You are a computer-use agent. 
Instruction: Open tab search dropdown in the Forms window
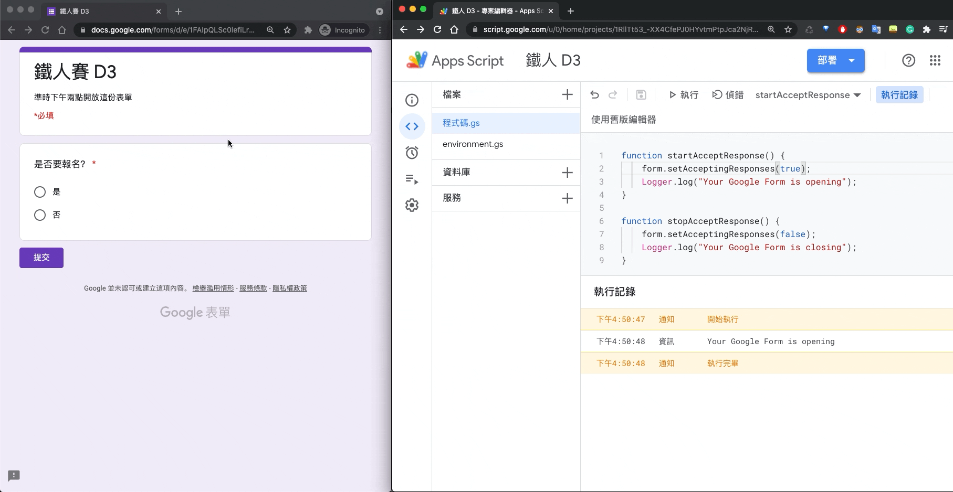[x=380, y=11]
